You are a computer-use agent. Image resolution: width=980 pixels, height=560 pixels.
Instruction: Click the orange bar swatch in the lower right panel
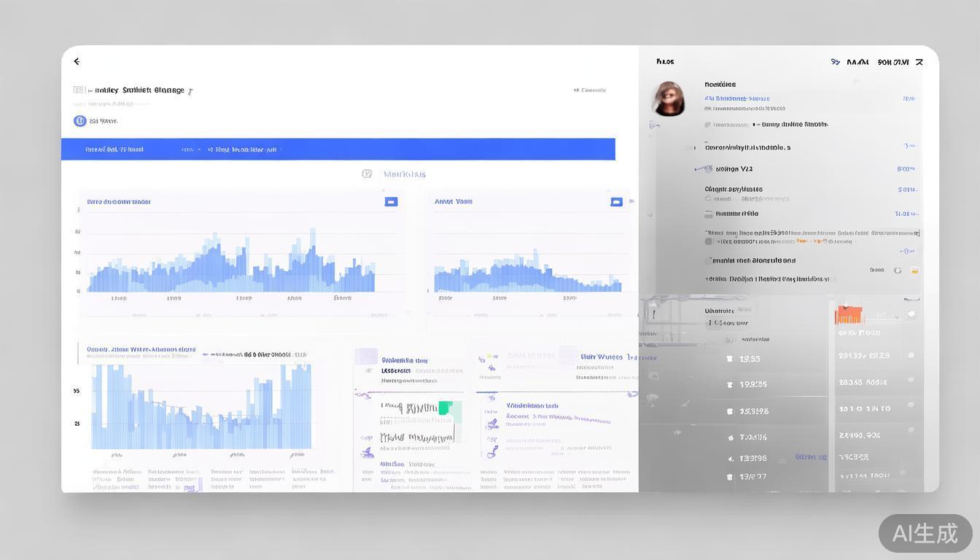(x=849, y=315)
